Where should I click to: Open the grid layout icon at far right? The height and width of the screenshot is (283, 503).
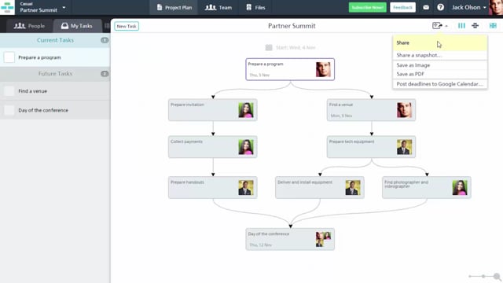[493, 26]
